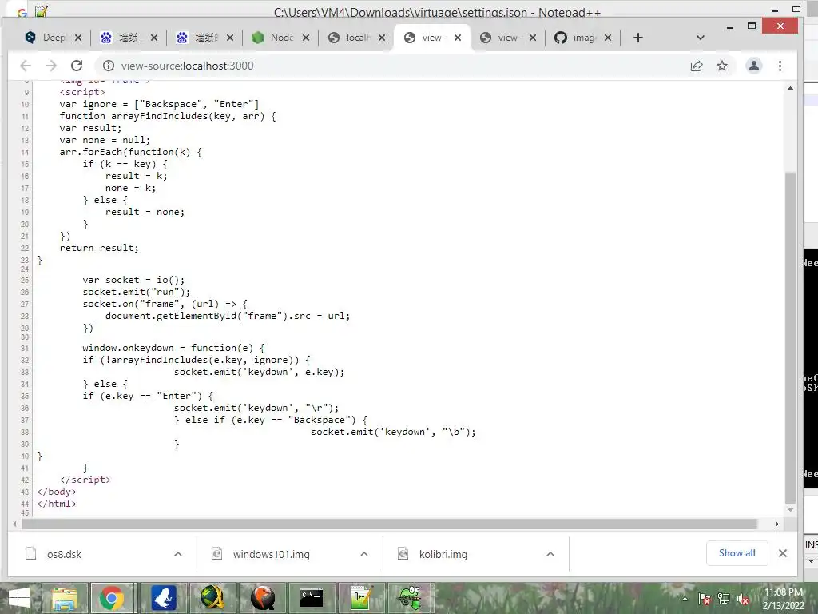This screenshot has height=614, width=818.
Task: Click the Notepad++ title bar behind Chrome
Action: tap(437, 11)
